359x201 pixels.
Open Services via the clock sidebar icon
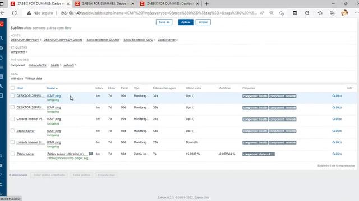pos(1,58)
